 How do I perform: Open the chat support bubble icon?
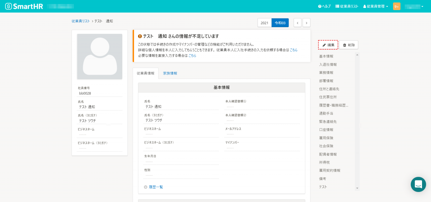click(x=418, y=184)
